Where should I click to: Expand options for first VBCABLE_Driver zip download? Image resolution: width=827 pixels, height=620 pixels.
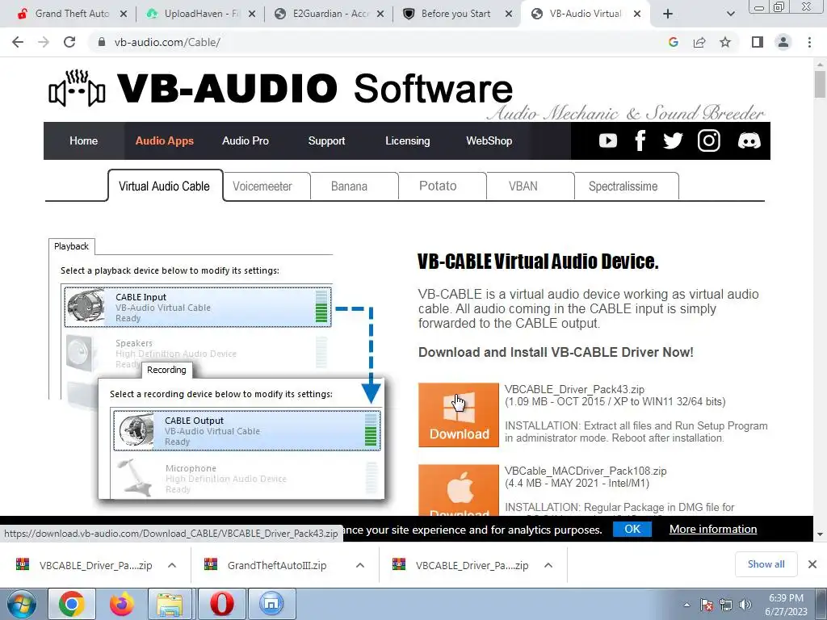coord(172,565)
